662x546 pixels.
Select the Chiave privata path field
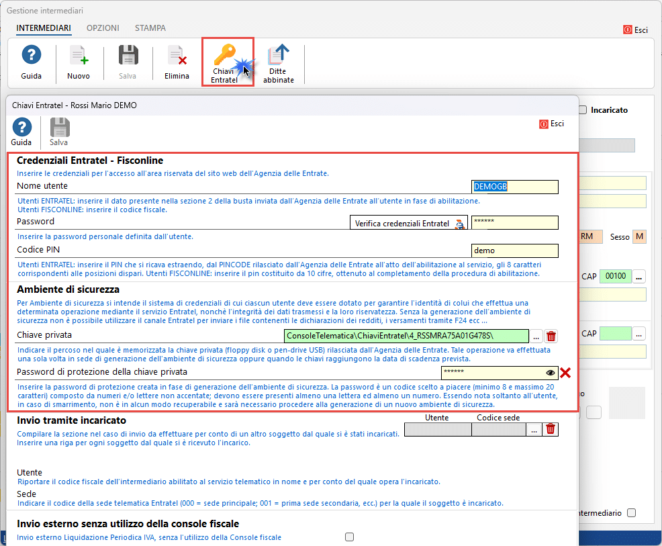point(406,336)
